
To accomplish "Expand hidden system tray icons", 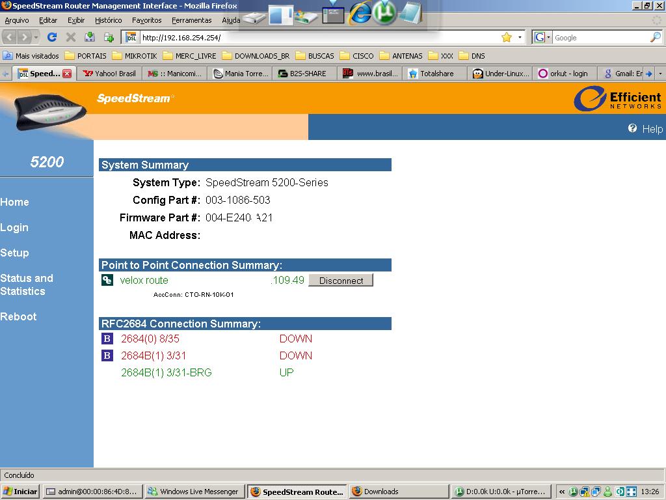I will pyautogui.click(x=561, y=492).
